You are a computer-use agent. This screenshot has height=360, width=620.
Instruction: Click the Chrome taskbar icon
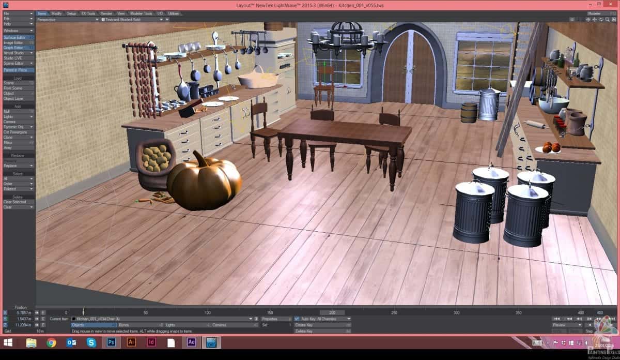coord(51,342)
